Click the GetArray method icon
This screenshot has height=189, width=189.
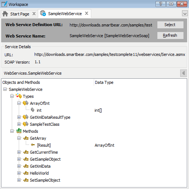point(26,138)
